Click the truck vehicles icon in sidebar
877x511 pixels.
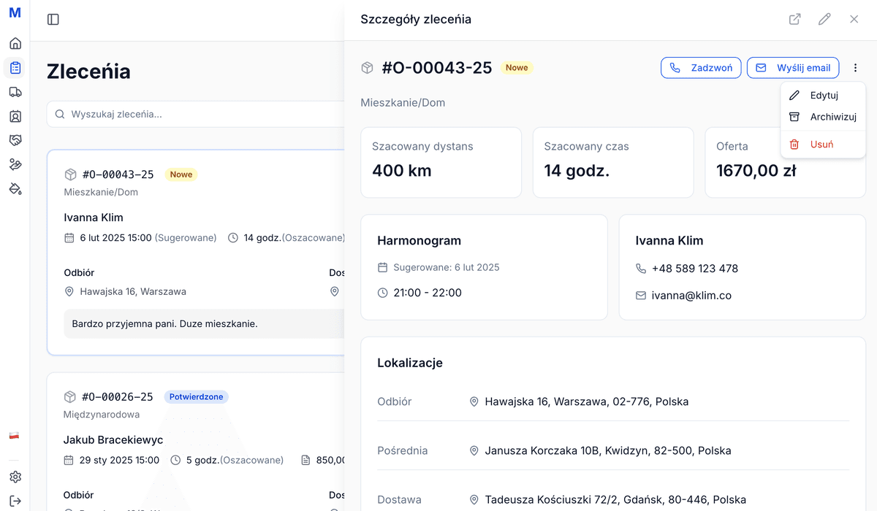(15, 92)
